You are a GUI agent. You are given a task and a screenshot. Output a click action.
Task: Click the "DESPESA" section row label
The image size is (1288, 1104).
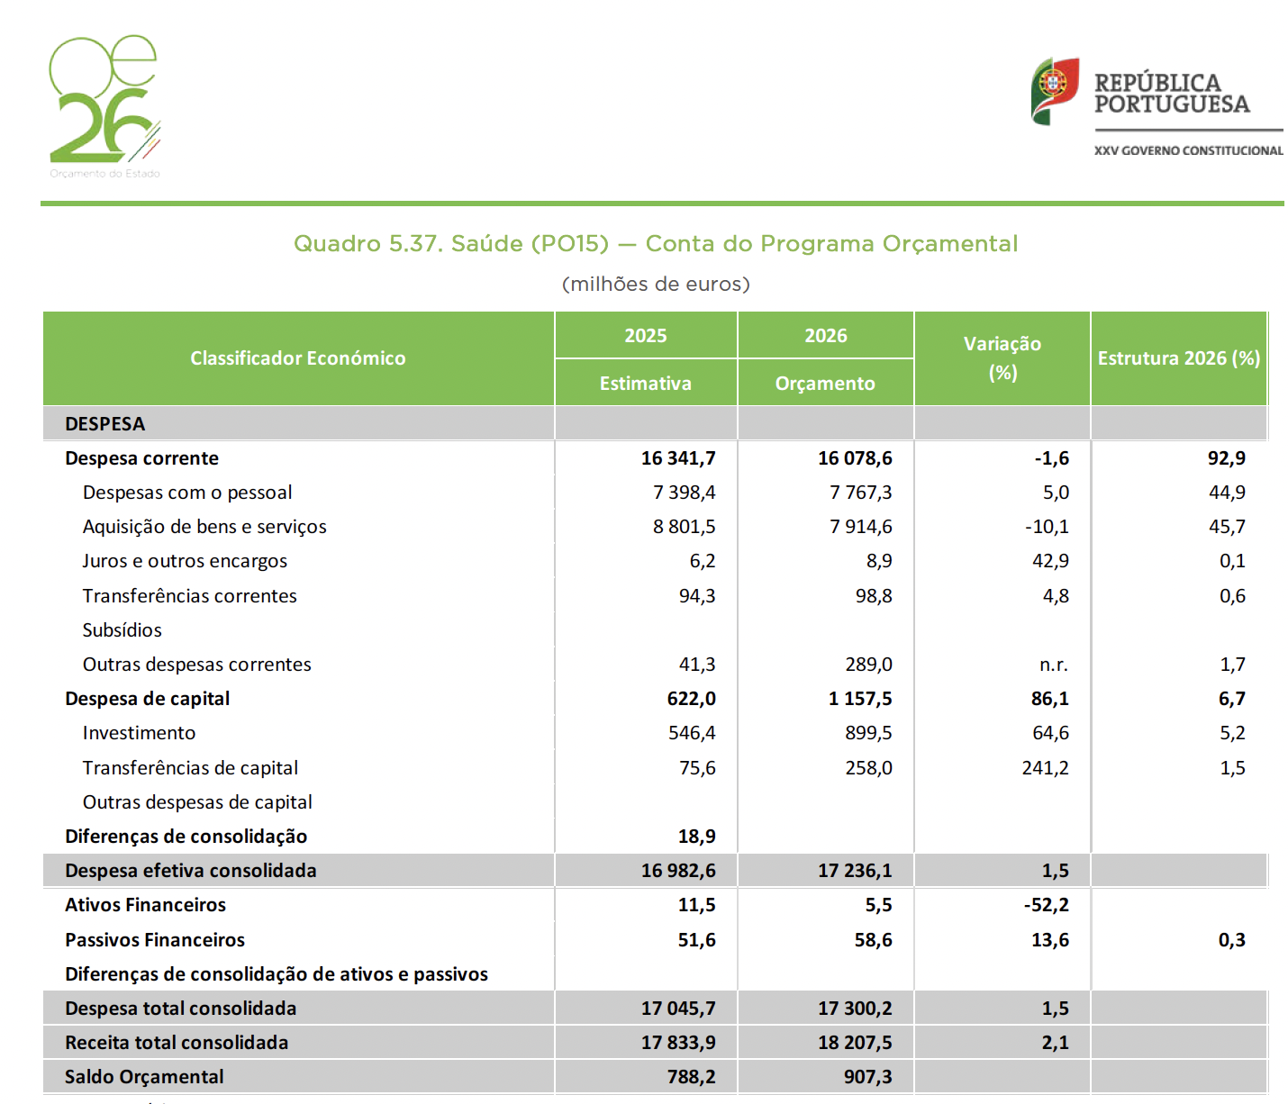[104, 424]
